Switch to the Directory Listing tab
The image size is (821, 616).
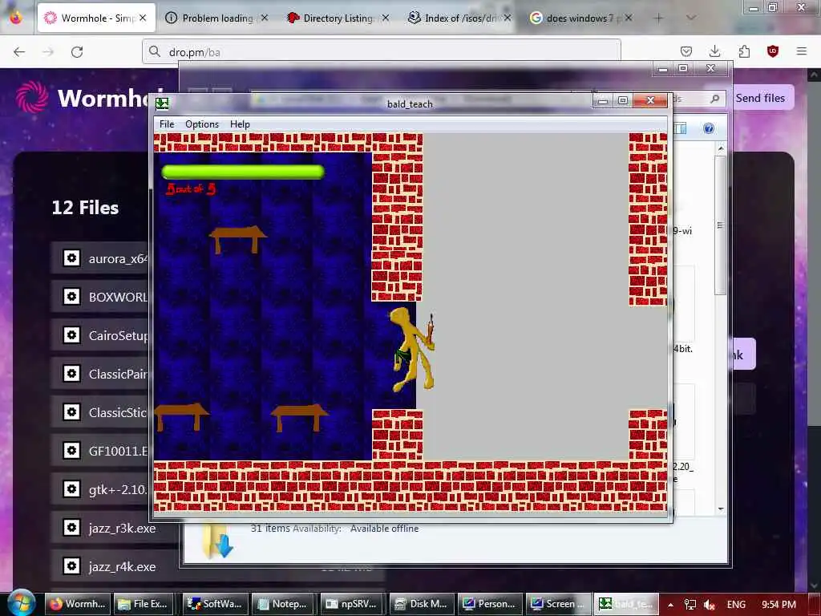click(x=338, y=18)
